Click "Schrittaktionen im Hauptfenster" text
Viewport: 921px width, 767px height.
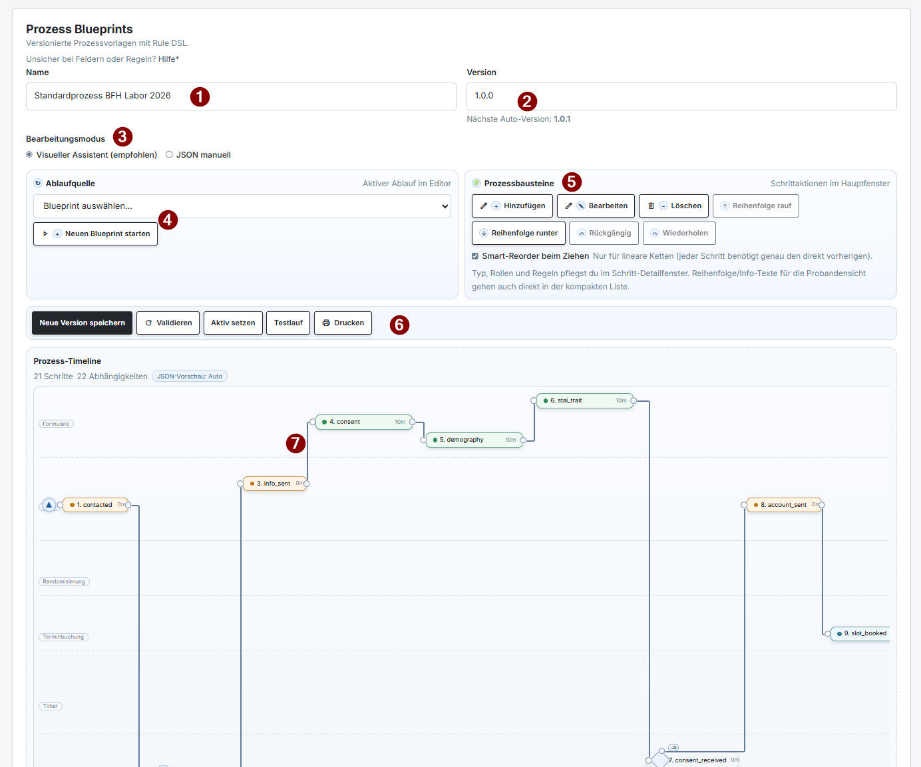(830, 184)
